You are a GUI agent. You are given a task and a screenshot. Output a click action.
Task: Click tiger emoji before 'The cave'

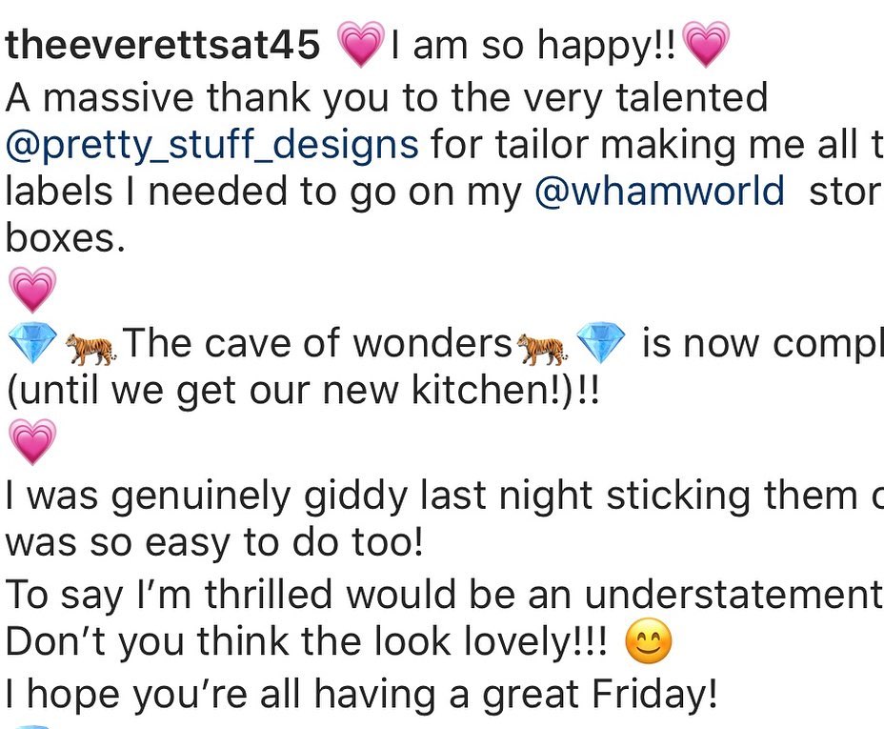(x=91, y=347)
